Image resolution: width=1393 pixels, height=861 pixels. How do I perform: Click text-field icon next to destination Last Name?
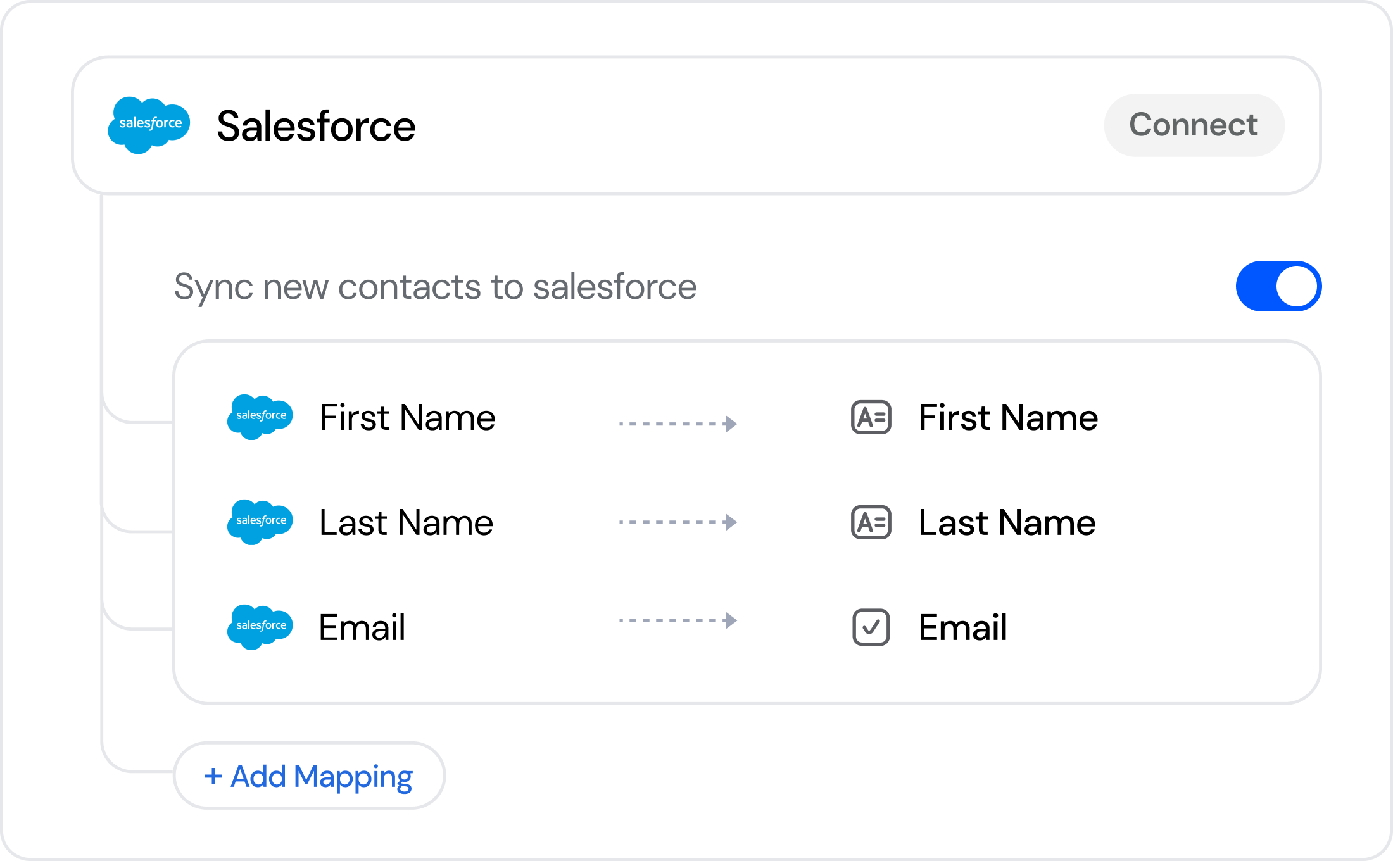coord(871,522)
